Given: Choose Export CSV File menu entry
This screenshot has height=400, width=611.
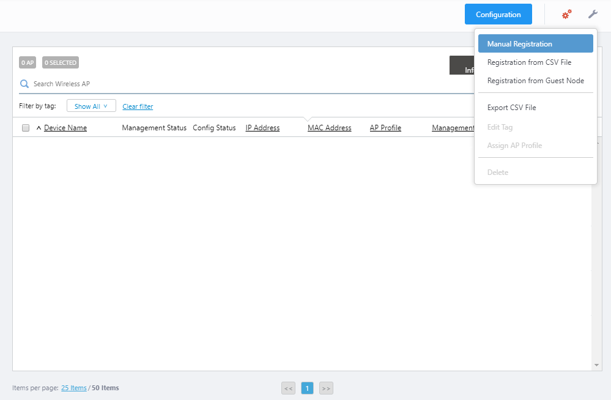Looking at the screenshot, I should point(535,108).
